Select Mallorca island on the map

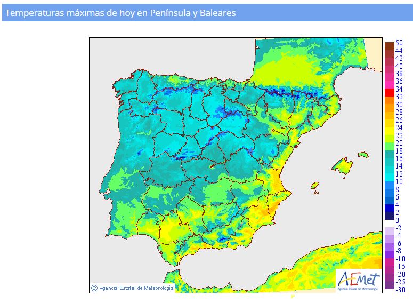click(x=341, y=165)
